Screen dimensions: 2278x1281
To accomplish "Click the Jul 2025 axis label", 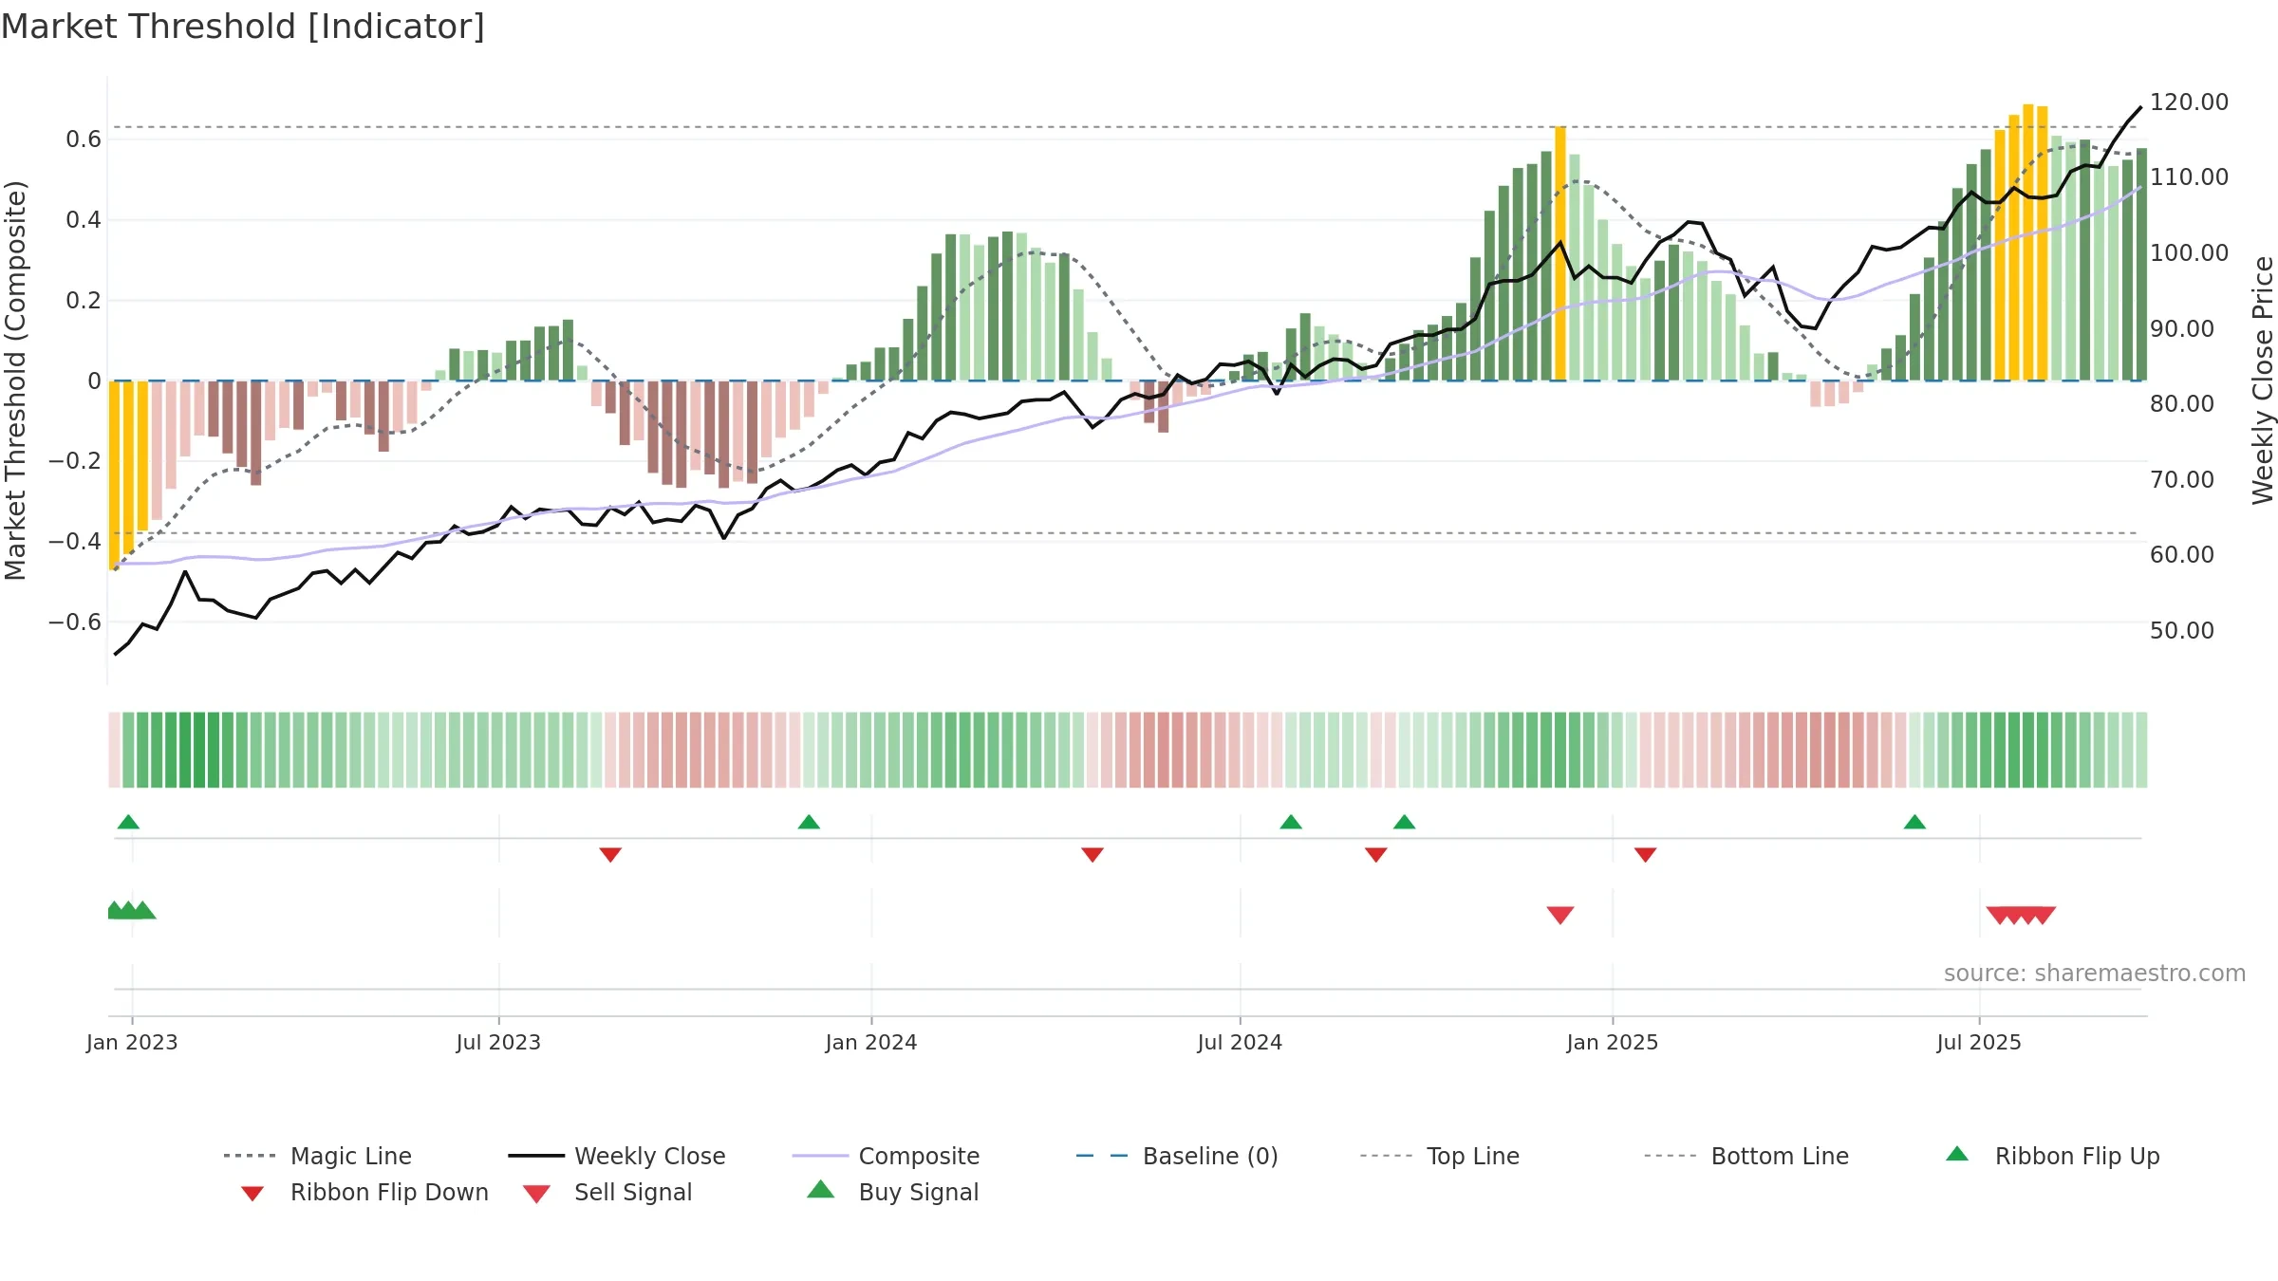I will pos(1979,1042).
